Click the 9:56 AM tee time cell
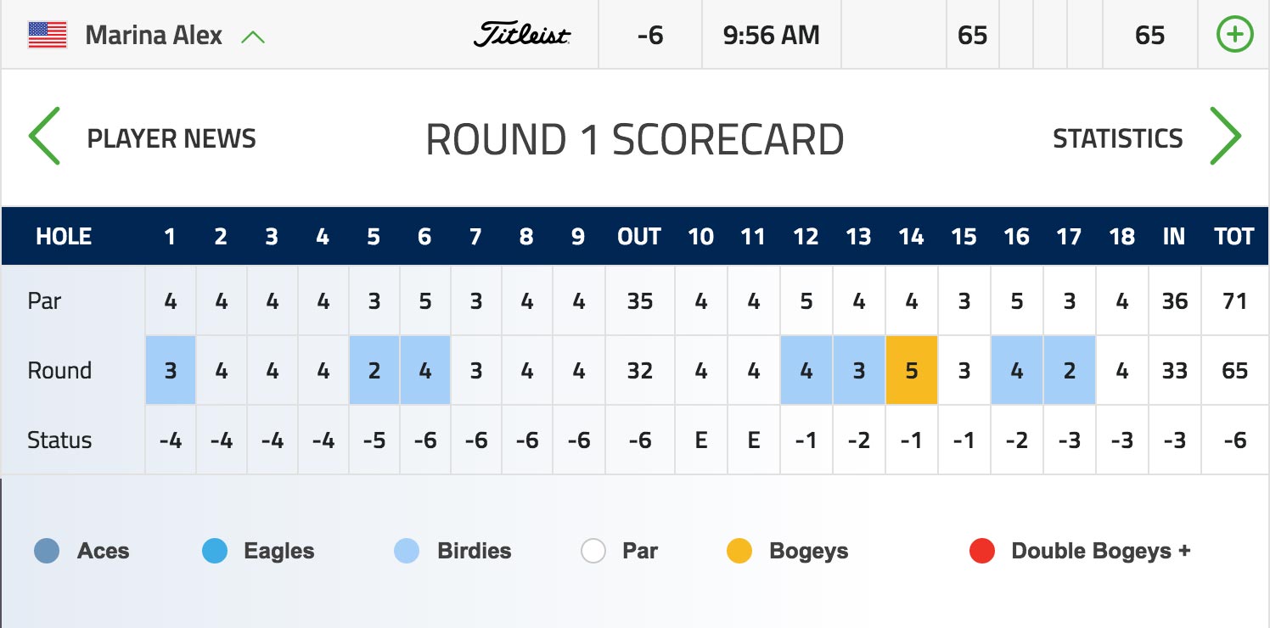The image size is (1270, 628). click(x=772, y=35)
